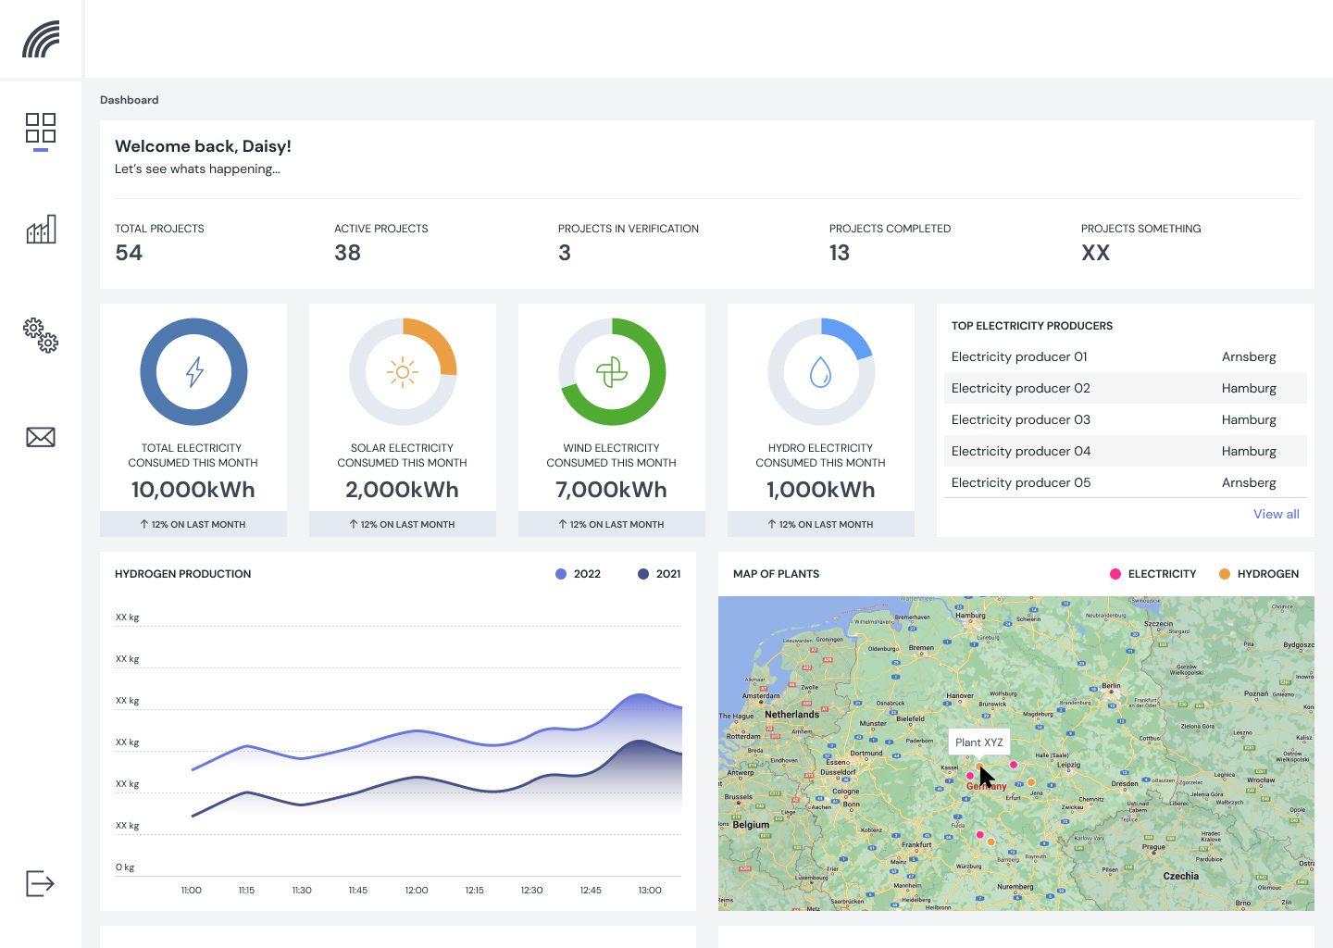Open the factory plants icon in sidebar
The image size is (1333, 948).
pos(41,229)
